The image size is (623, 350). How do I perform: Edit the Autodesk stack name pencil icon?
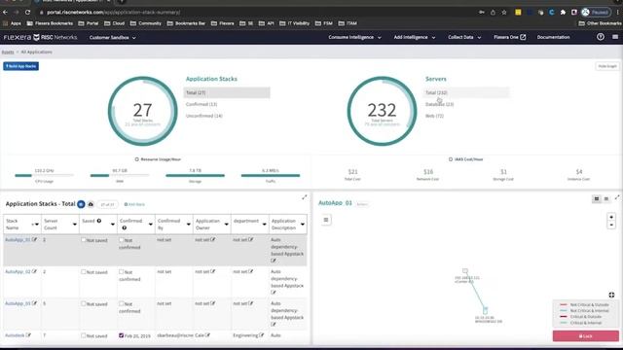[28, 335]
